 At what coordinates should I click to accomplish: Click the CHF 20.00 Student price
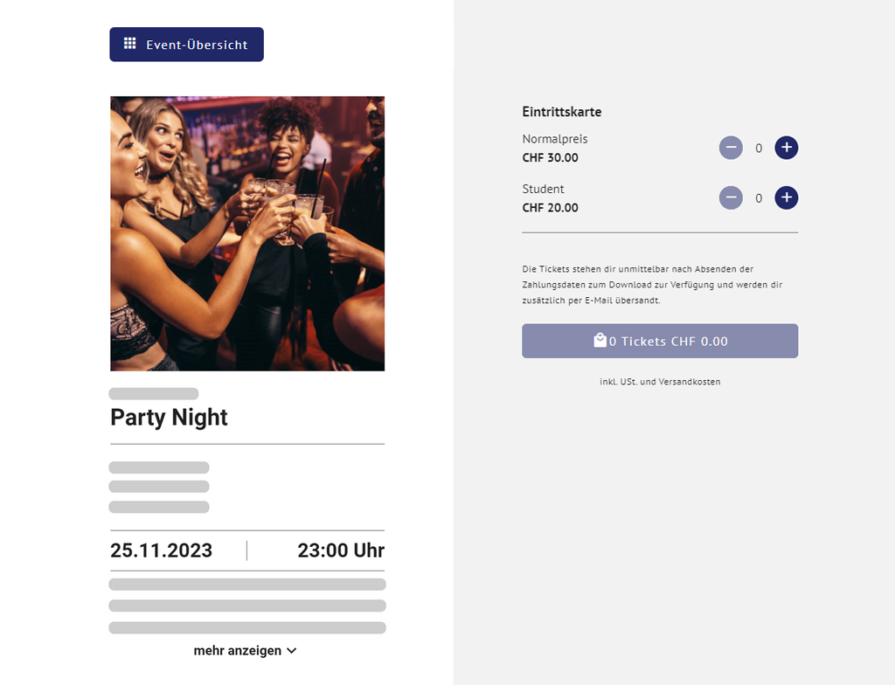pos(550,208)
